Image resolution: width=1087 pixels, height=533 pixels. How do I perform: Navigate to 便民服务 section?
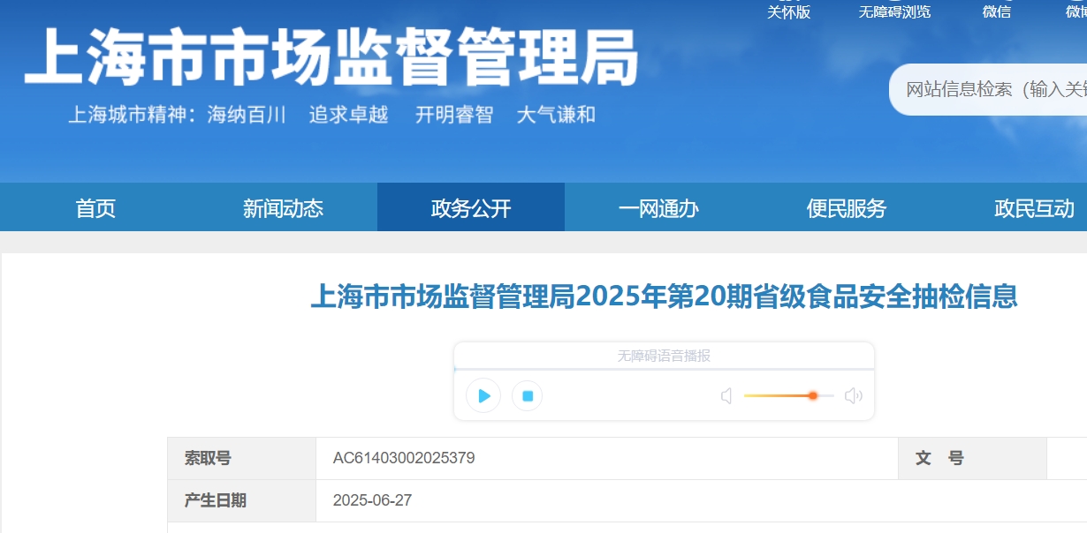coord(846,208)
